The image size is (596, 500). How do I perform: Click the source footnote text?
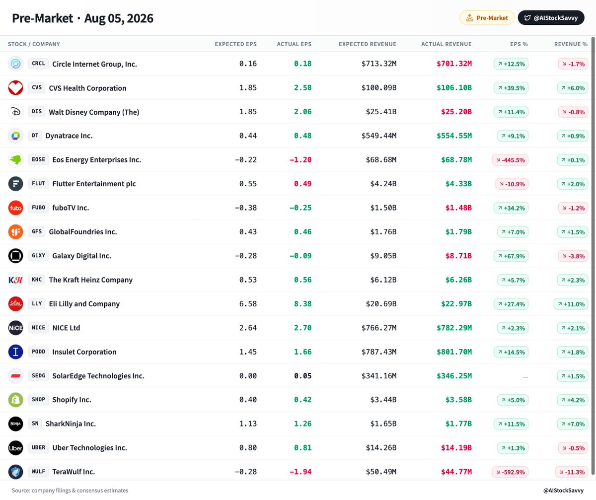tap(70, 491)
